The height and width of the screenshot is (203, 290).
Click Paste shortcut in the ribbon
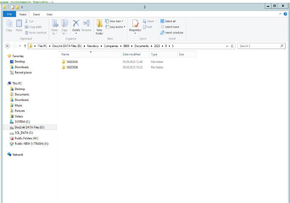(x=35, y=33)
